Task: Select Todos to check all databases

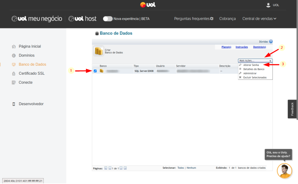Action: (180, 168)
